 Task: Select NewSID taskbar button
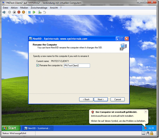[38, 128]
